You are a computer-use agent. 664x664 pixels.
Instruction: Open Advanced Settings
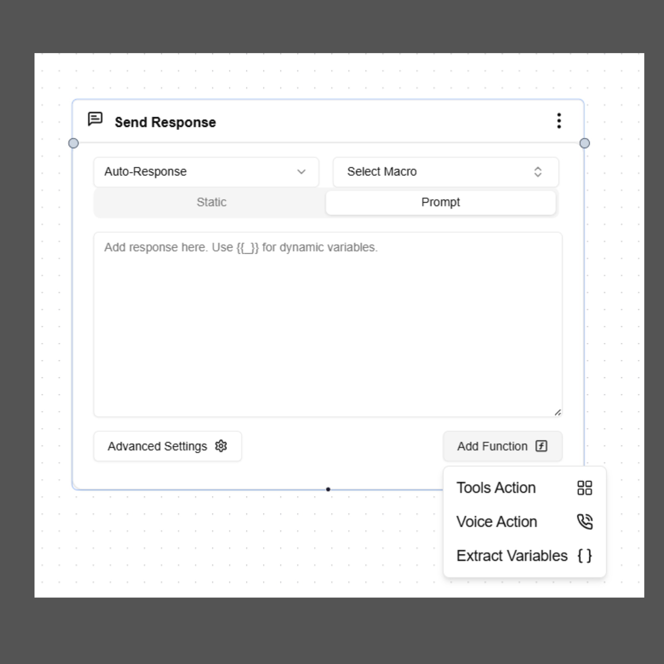tap(167, 446)
